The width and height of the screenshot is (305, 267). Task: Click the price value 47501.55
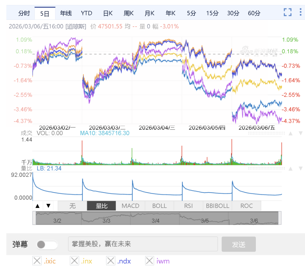[x=110, y=26]
